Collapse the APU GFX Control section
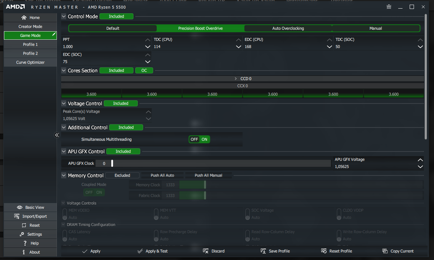The image size is (434, 260). (64, 151)
